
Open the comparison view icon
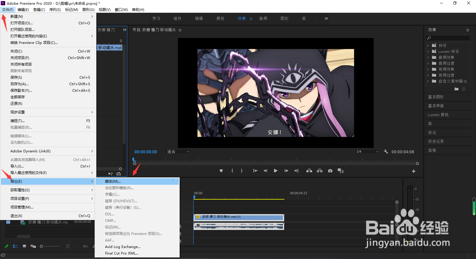coord(340,171)
